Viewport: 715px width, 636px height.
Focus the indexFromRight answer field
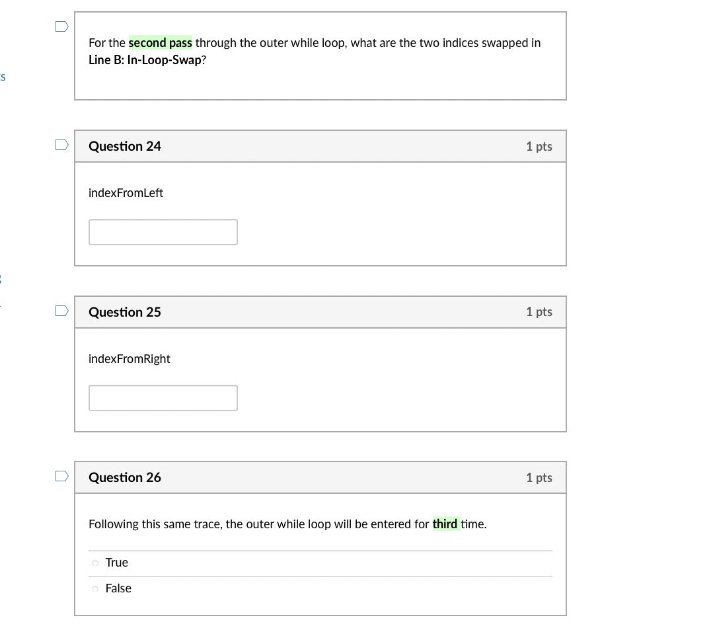[163, 398]
